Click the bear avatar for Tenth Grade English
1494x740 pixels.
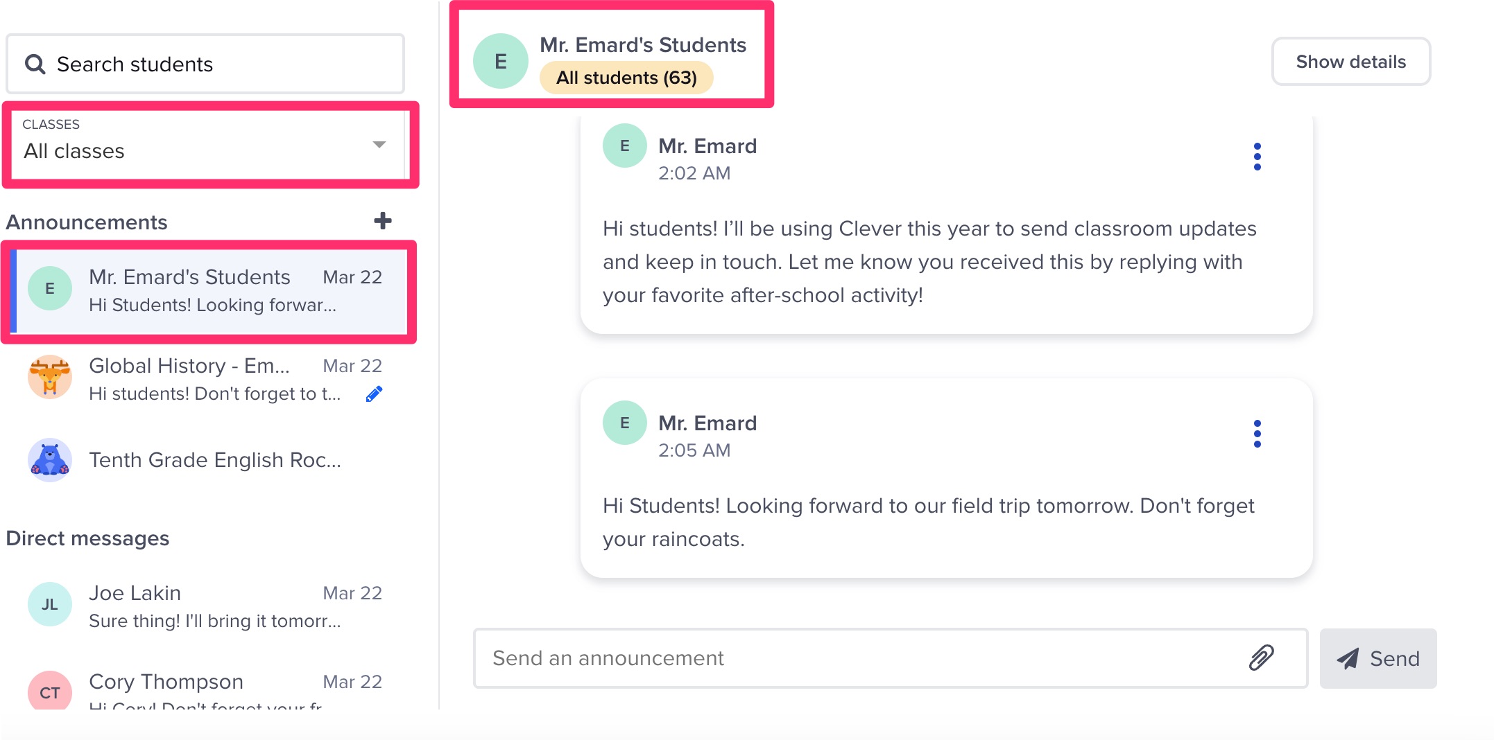pyautogui.click(x=49, y=459)
